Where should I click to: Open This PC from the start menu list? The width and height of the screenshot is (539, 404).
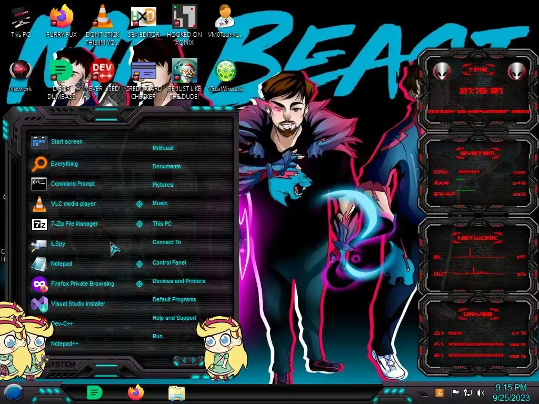(162, 224)
